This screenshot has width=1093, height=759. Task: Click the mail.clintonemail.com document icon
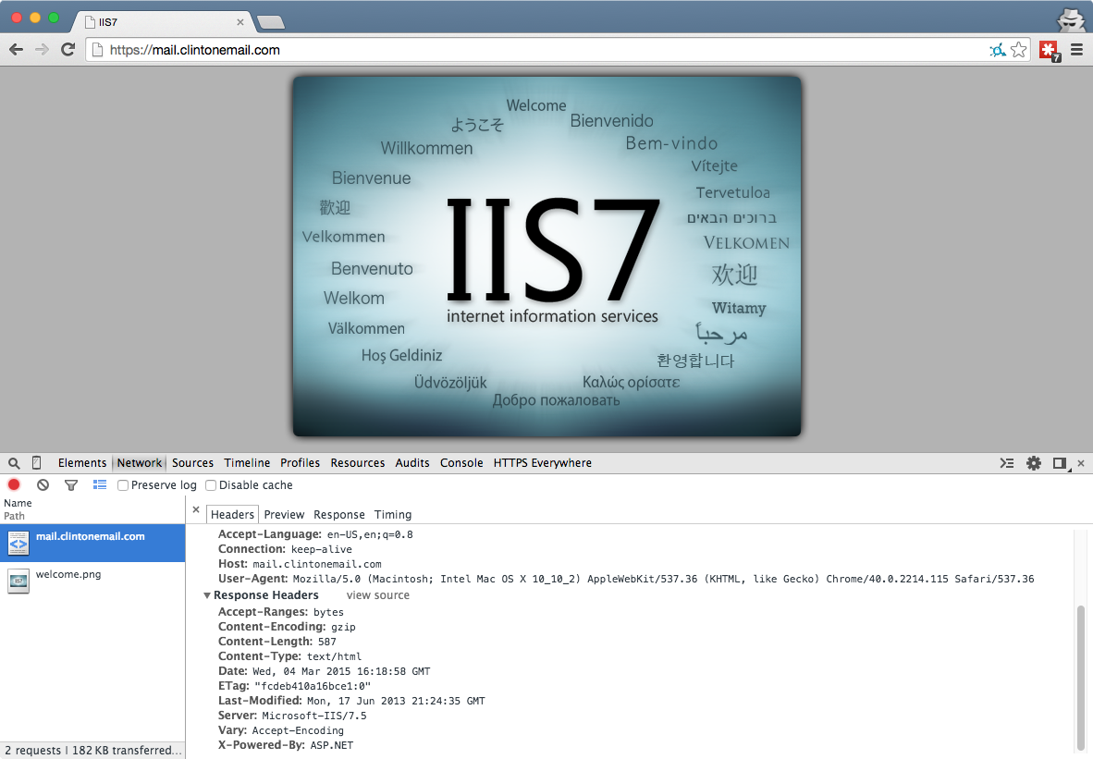point(18,543)
